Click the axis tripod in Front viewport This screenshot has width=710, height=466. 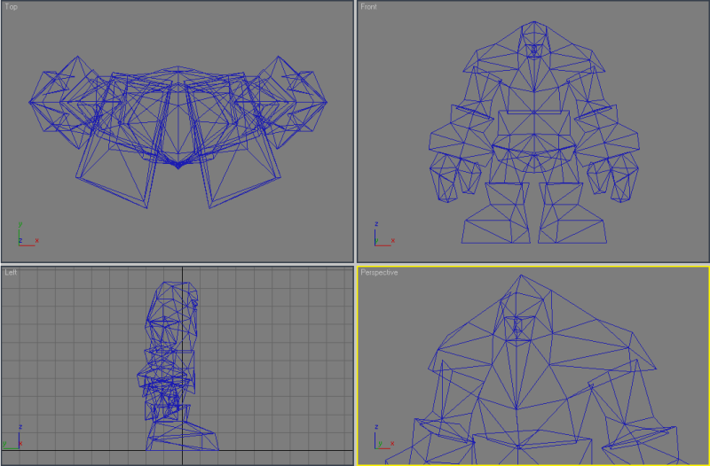[x=384, y=234]
